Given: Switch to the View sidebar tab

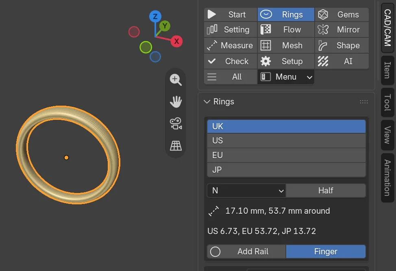Looking at the screenshot, I should [x=388, y=135].
